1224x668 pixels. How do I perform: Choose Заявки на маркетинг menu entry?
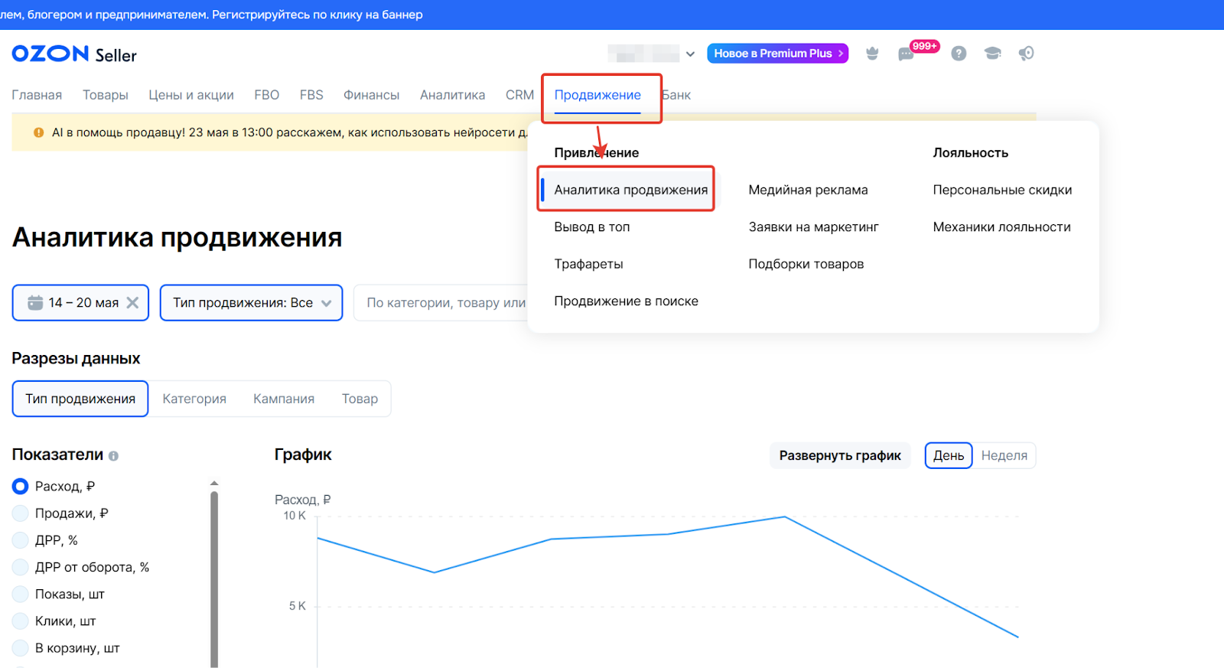tap(813, 227)
